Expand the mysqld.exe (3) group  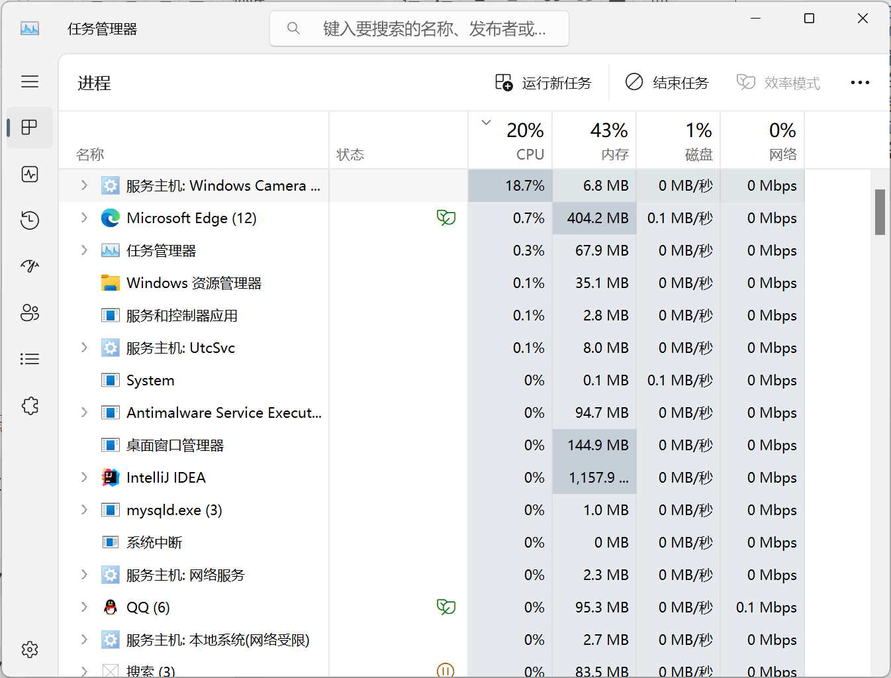pyautogui.click(x=84, y=510)
